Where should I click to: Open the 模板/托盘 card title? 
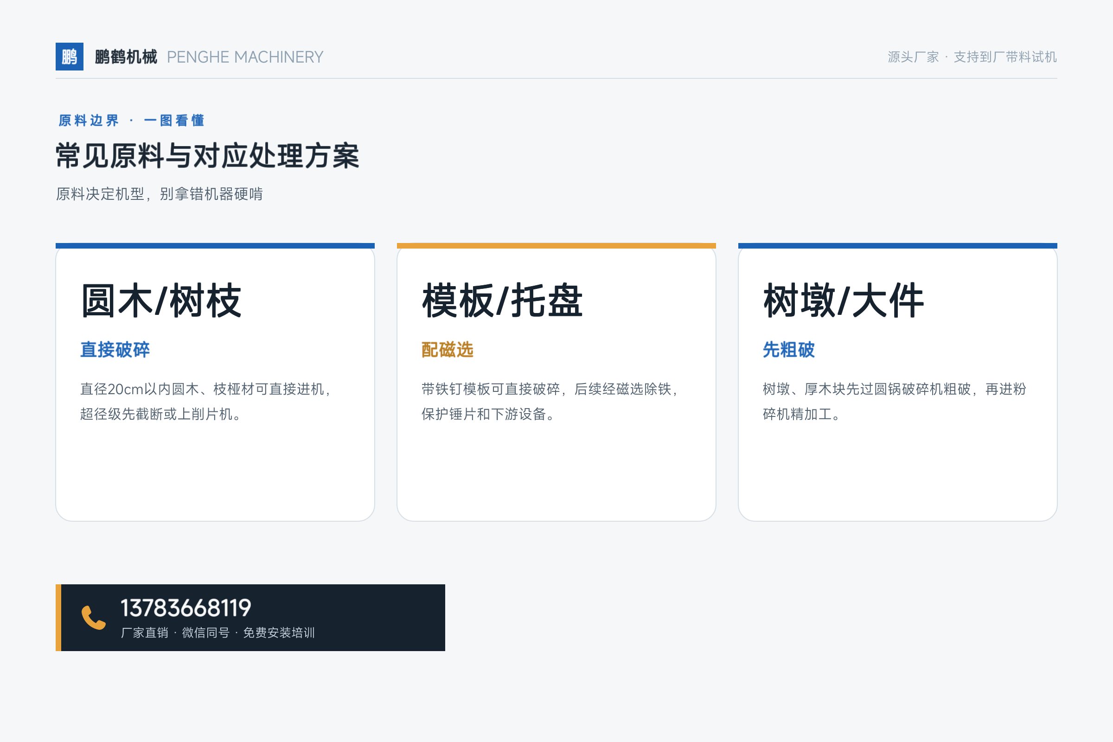click(x=503, y=301)
